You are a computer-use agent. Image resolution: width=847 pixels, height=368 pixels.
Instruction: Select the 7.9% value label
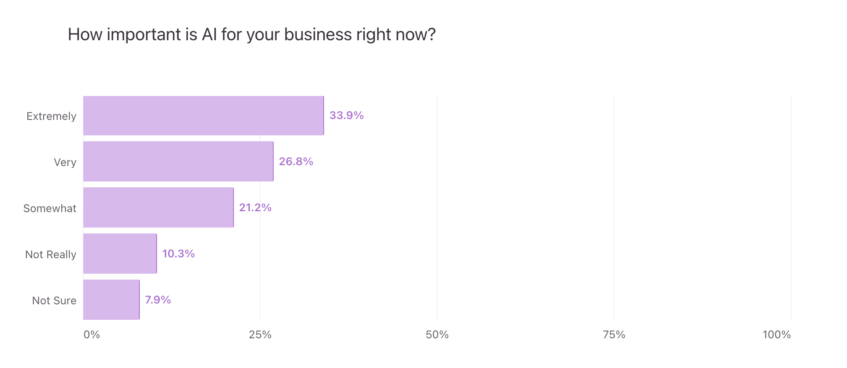[x=158, y=300]
